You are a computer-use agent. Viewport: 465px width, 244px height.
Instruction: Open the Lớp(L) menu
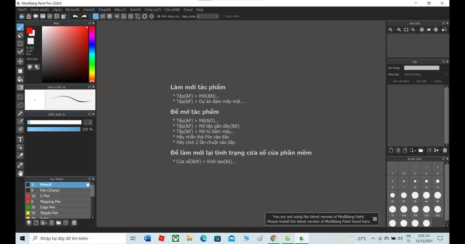(57, 10)
